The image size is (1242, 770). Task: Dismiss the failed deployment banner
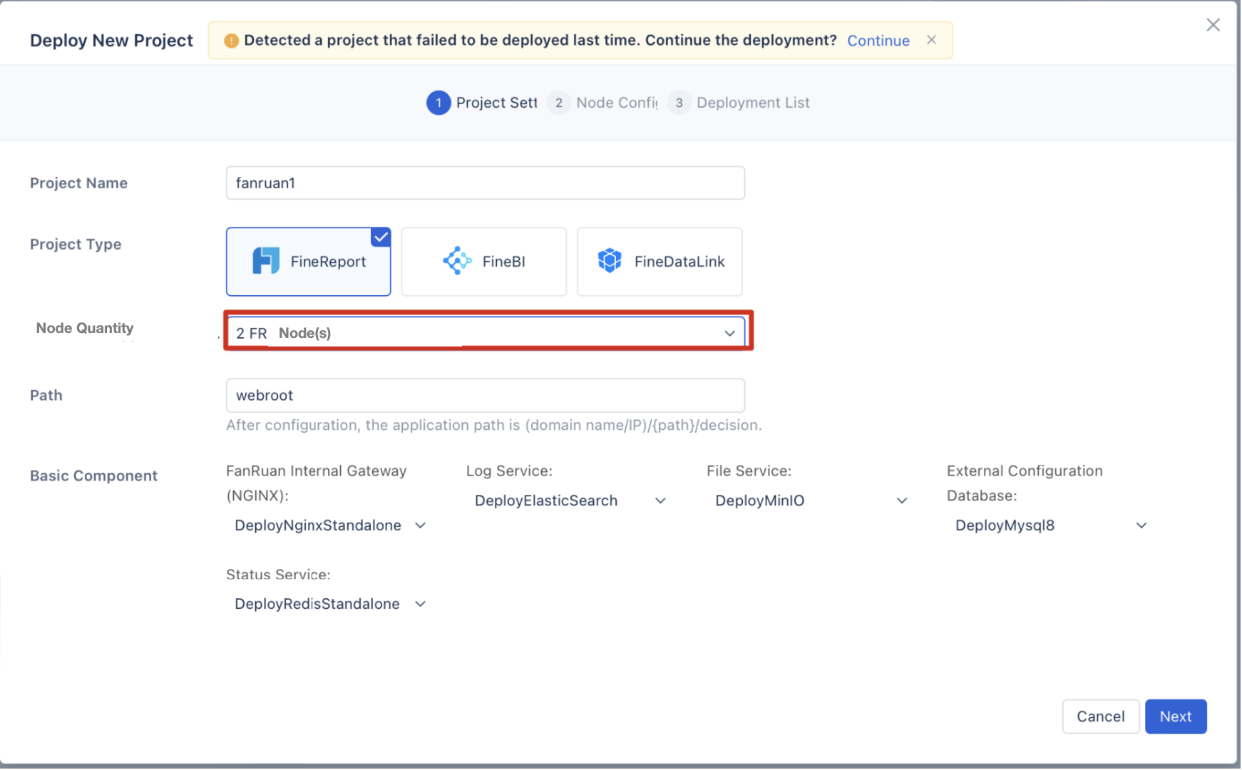pos(931,40)
